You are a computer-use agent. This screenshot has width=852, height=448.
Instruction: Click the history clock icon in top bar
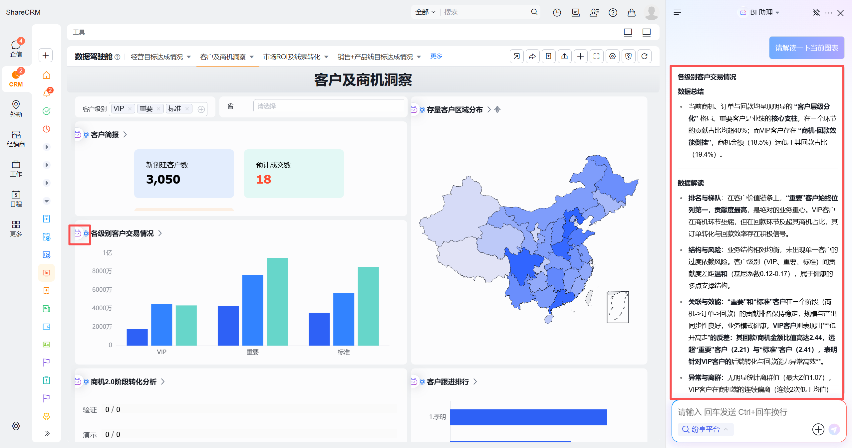pyautogui.click(x=557, y=13)
